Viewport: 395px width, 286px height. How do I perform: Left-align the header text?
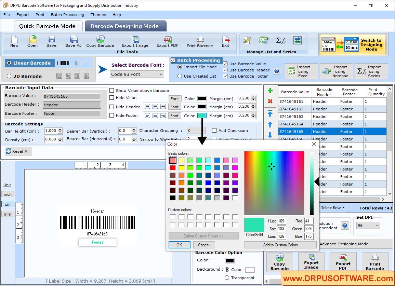pyautogui.click(x=147, y=107)
